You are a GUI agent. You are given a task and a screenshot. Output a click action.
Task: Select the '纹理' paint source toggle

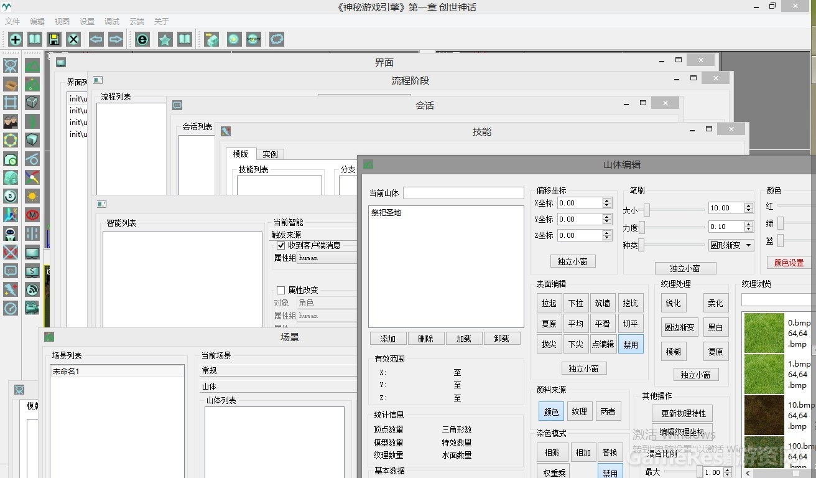(580, 411)
